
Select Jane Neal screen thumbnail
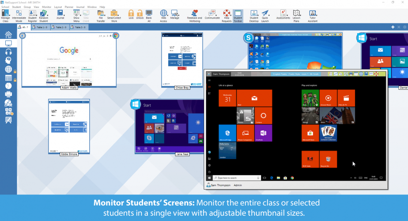tap(170, 126)
